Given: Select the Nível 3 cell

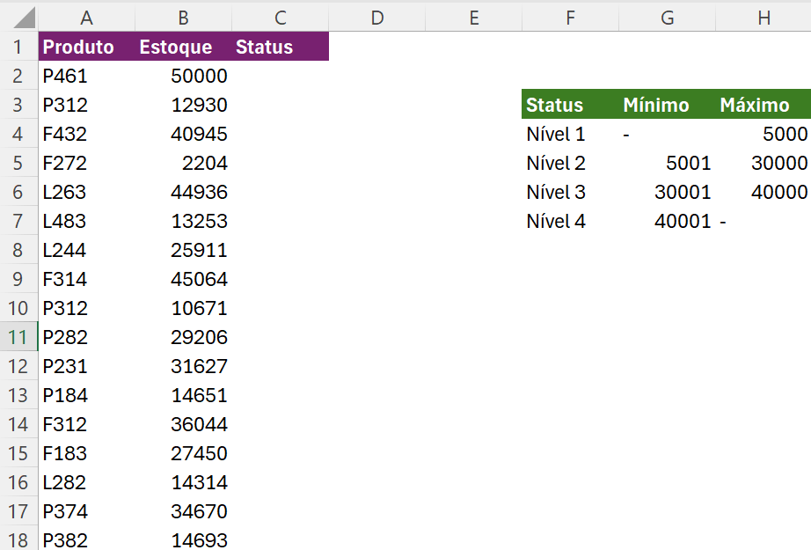Looking at the screenshot, I should [571, 192].
